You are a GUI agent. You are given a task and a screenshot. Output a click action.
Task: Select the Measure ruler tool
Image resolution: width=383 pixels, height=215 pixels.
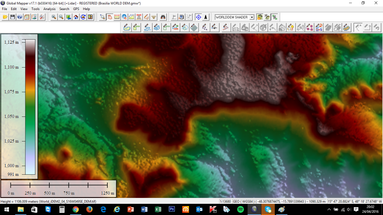(x=117, y=17)
